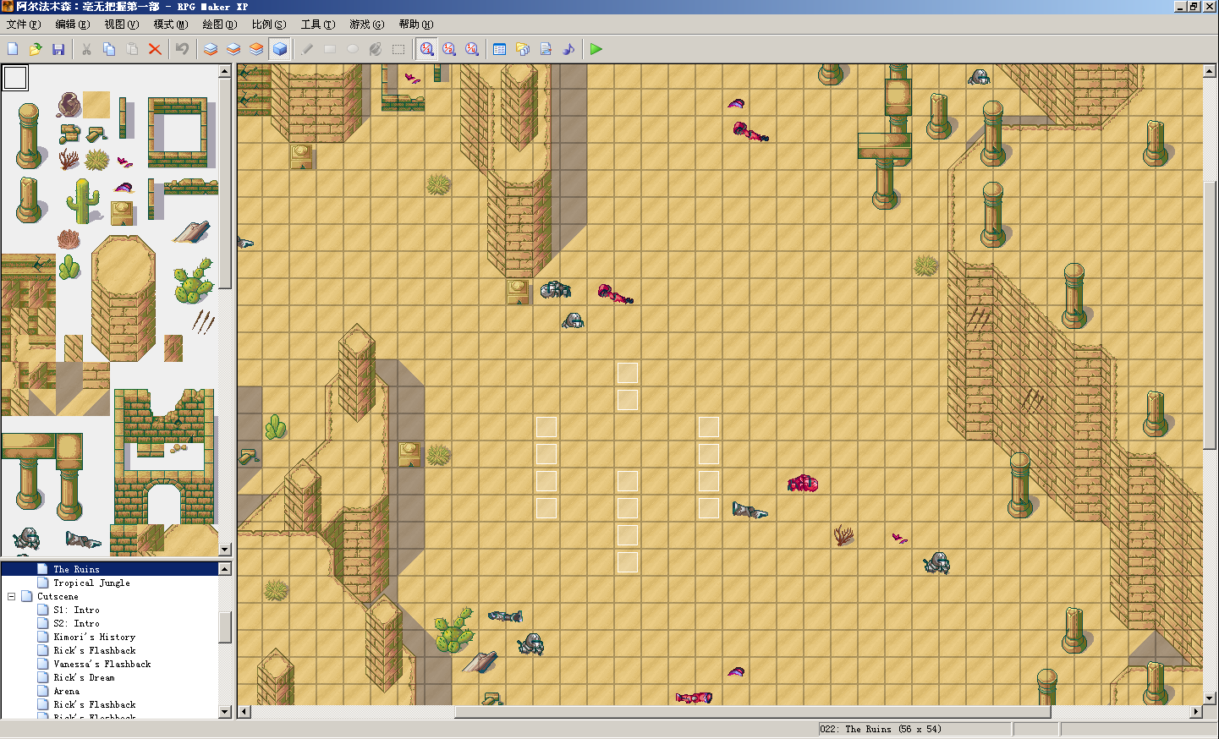Image resolution: width=1219 pixels, height=739 pixels.
Task: Click the map editor's horizontal scroll-right arrow
Action: click(1196, 712)
